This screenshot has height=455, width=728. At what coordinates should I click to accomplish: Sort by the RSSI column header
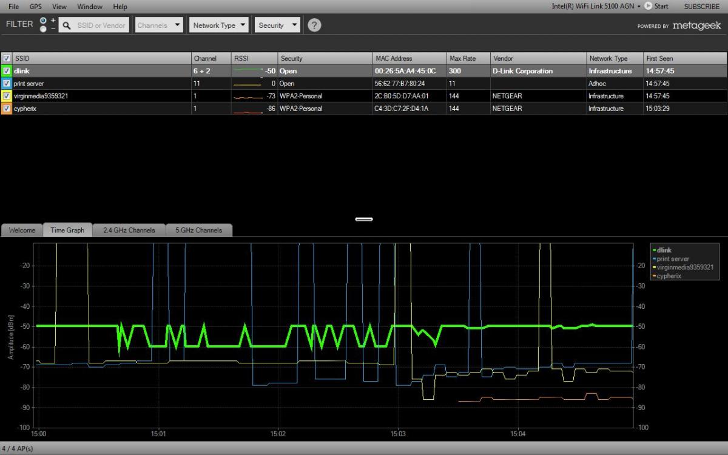click(254, 58)
